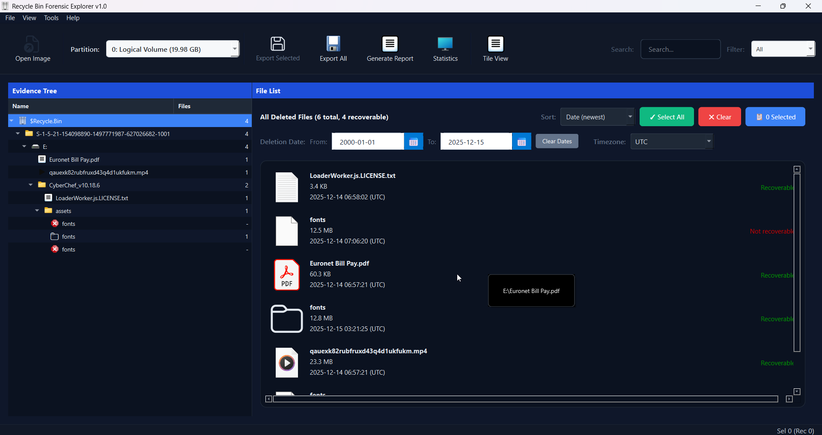Viewport: 822px width, 435px height.
Task: Open the calendar picker for the To date
Action: 521,141
